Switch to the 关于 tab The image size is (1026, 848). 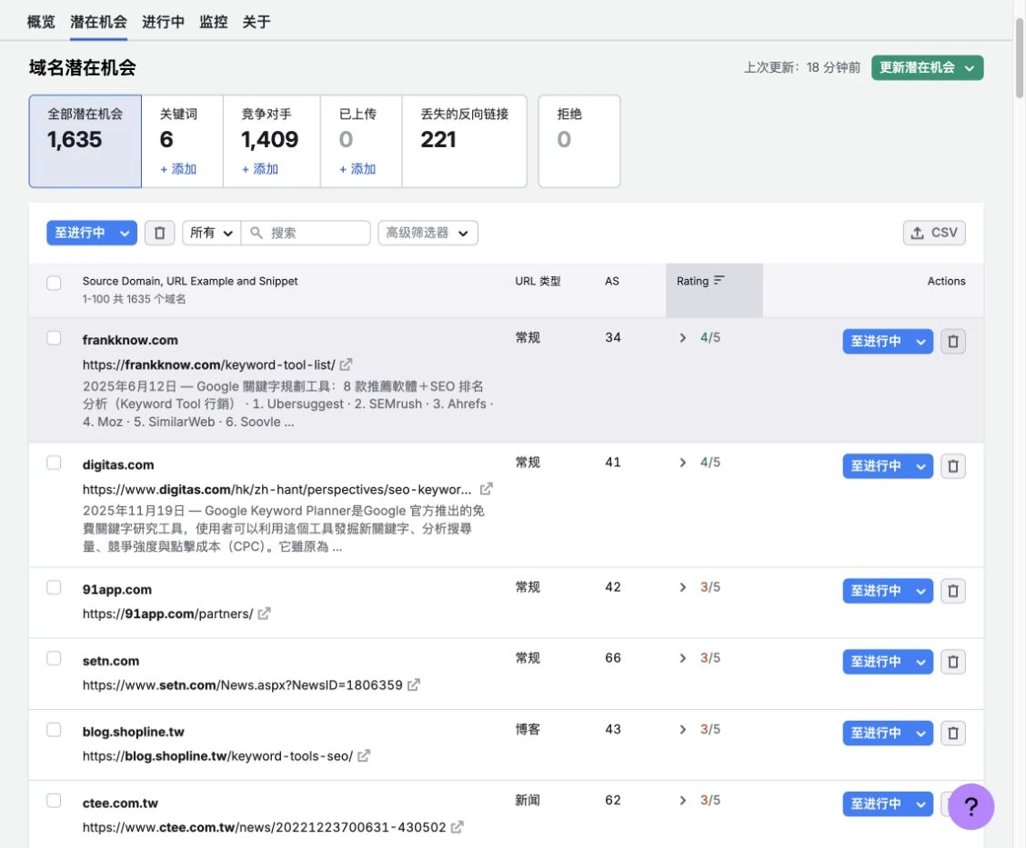point(256,22)
